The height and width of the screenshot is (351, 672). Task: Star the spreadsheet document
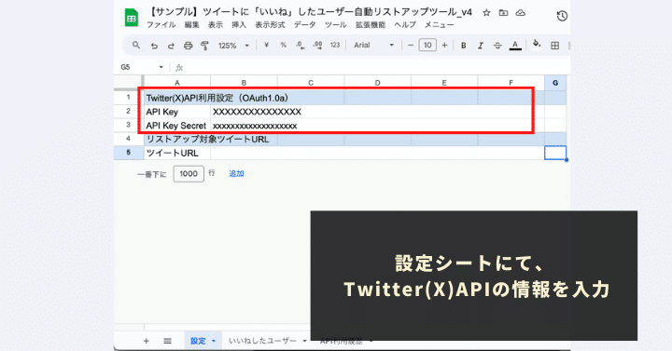click(x=486, y=13)
